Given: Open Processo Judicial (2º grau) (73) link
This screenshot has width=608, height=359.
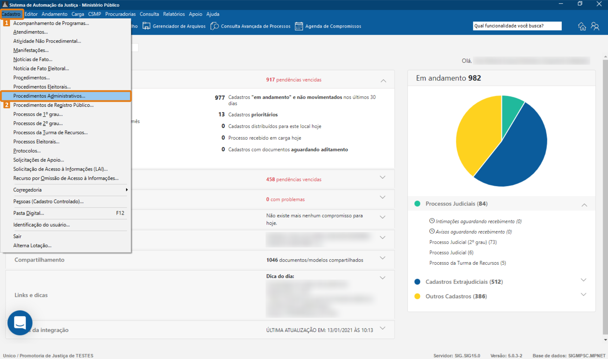Looking at the screenshot, I should [x=463, y=242].
